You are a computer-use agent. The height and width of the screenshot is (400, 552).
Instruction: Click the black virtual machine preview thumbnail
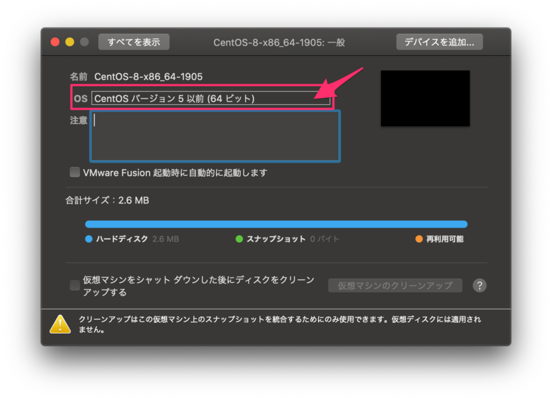pos(425,98)
